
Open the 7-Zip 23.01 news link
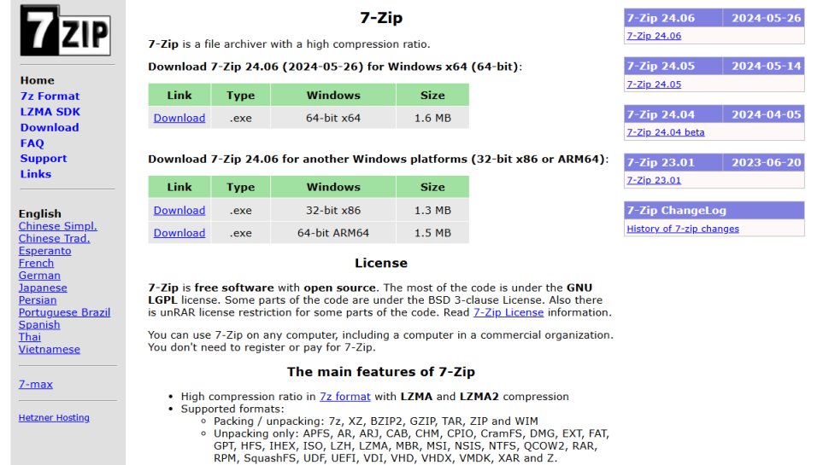pyautogui.click(x=654, y=181)
